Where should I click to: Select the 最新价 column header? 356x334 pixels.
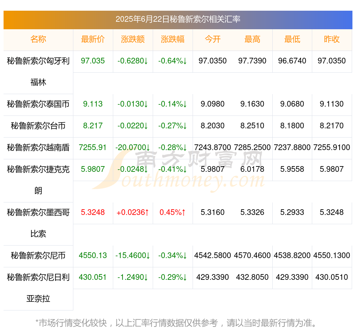(x=93, y=39)
